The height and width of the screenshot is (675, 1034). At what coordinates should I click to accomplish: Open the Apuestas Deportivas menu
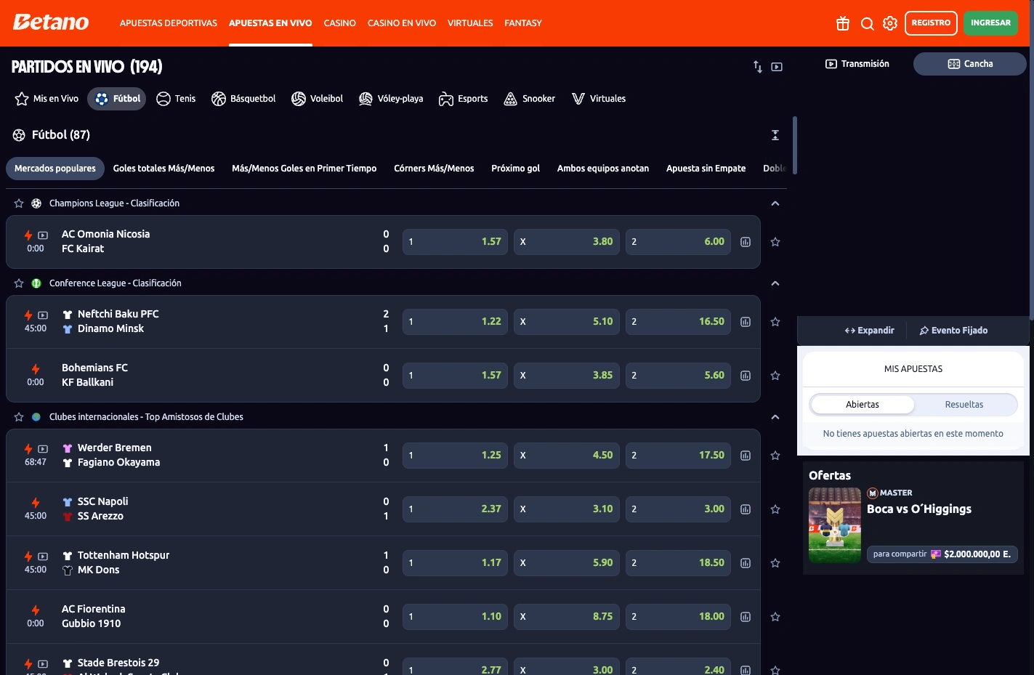(x=169, y=23)
